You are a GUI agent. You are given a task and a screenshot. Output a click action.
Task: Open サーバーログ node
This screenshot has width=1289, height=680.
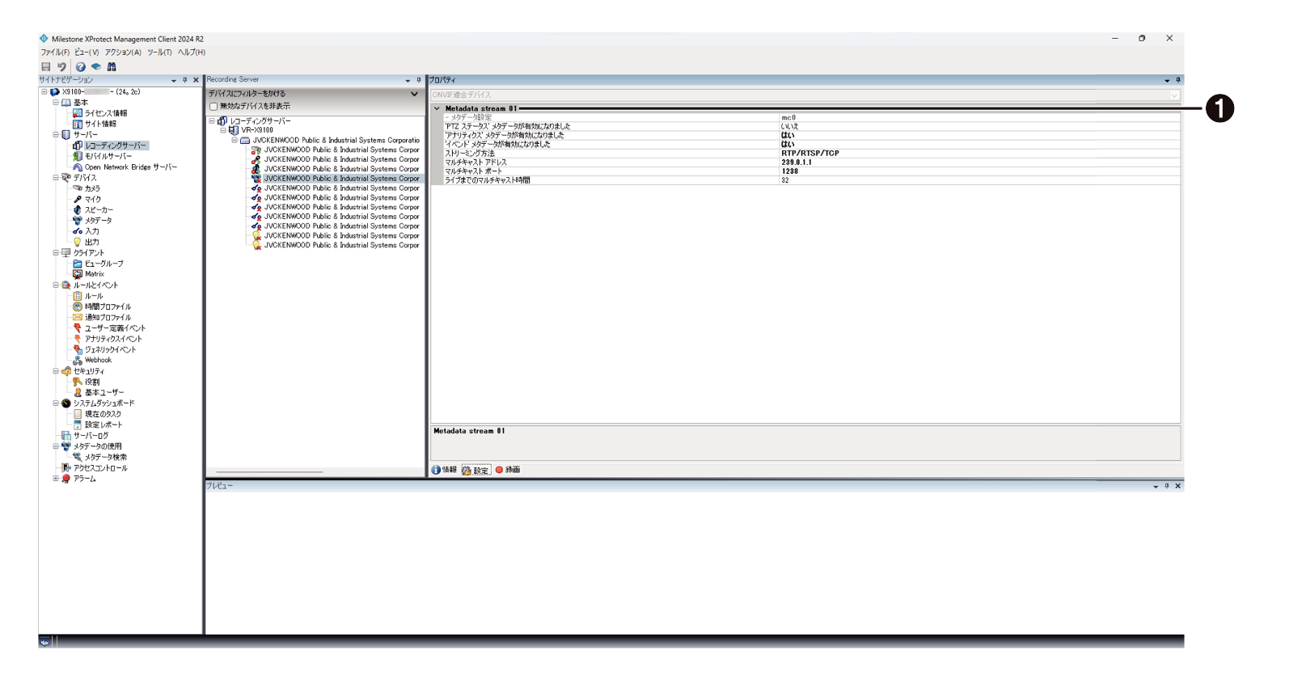[91, 436]
